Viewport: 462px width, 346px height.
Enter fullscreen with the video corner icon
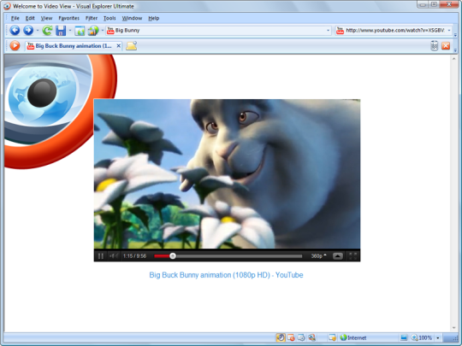coord(353,256)
